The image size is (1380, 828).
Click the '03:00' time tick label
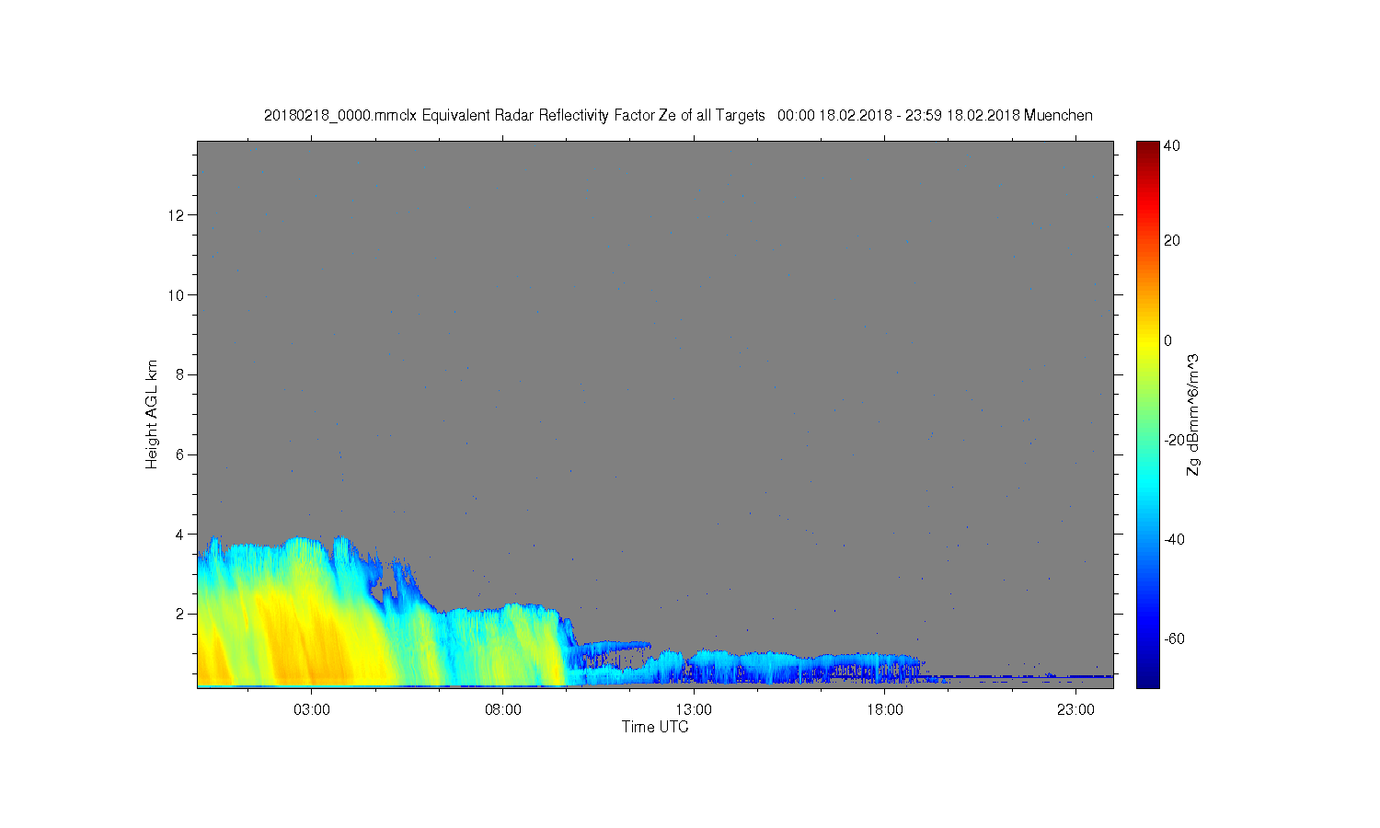click(x=312, y=710)
